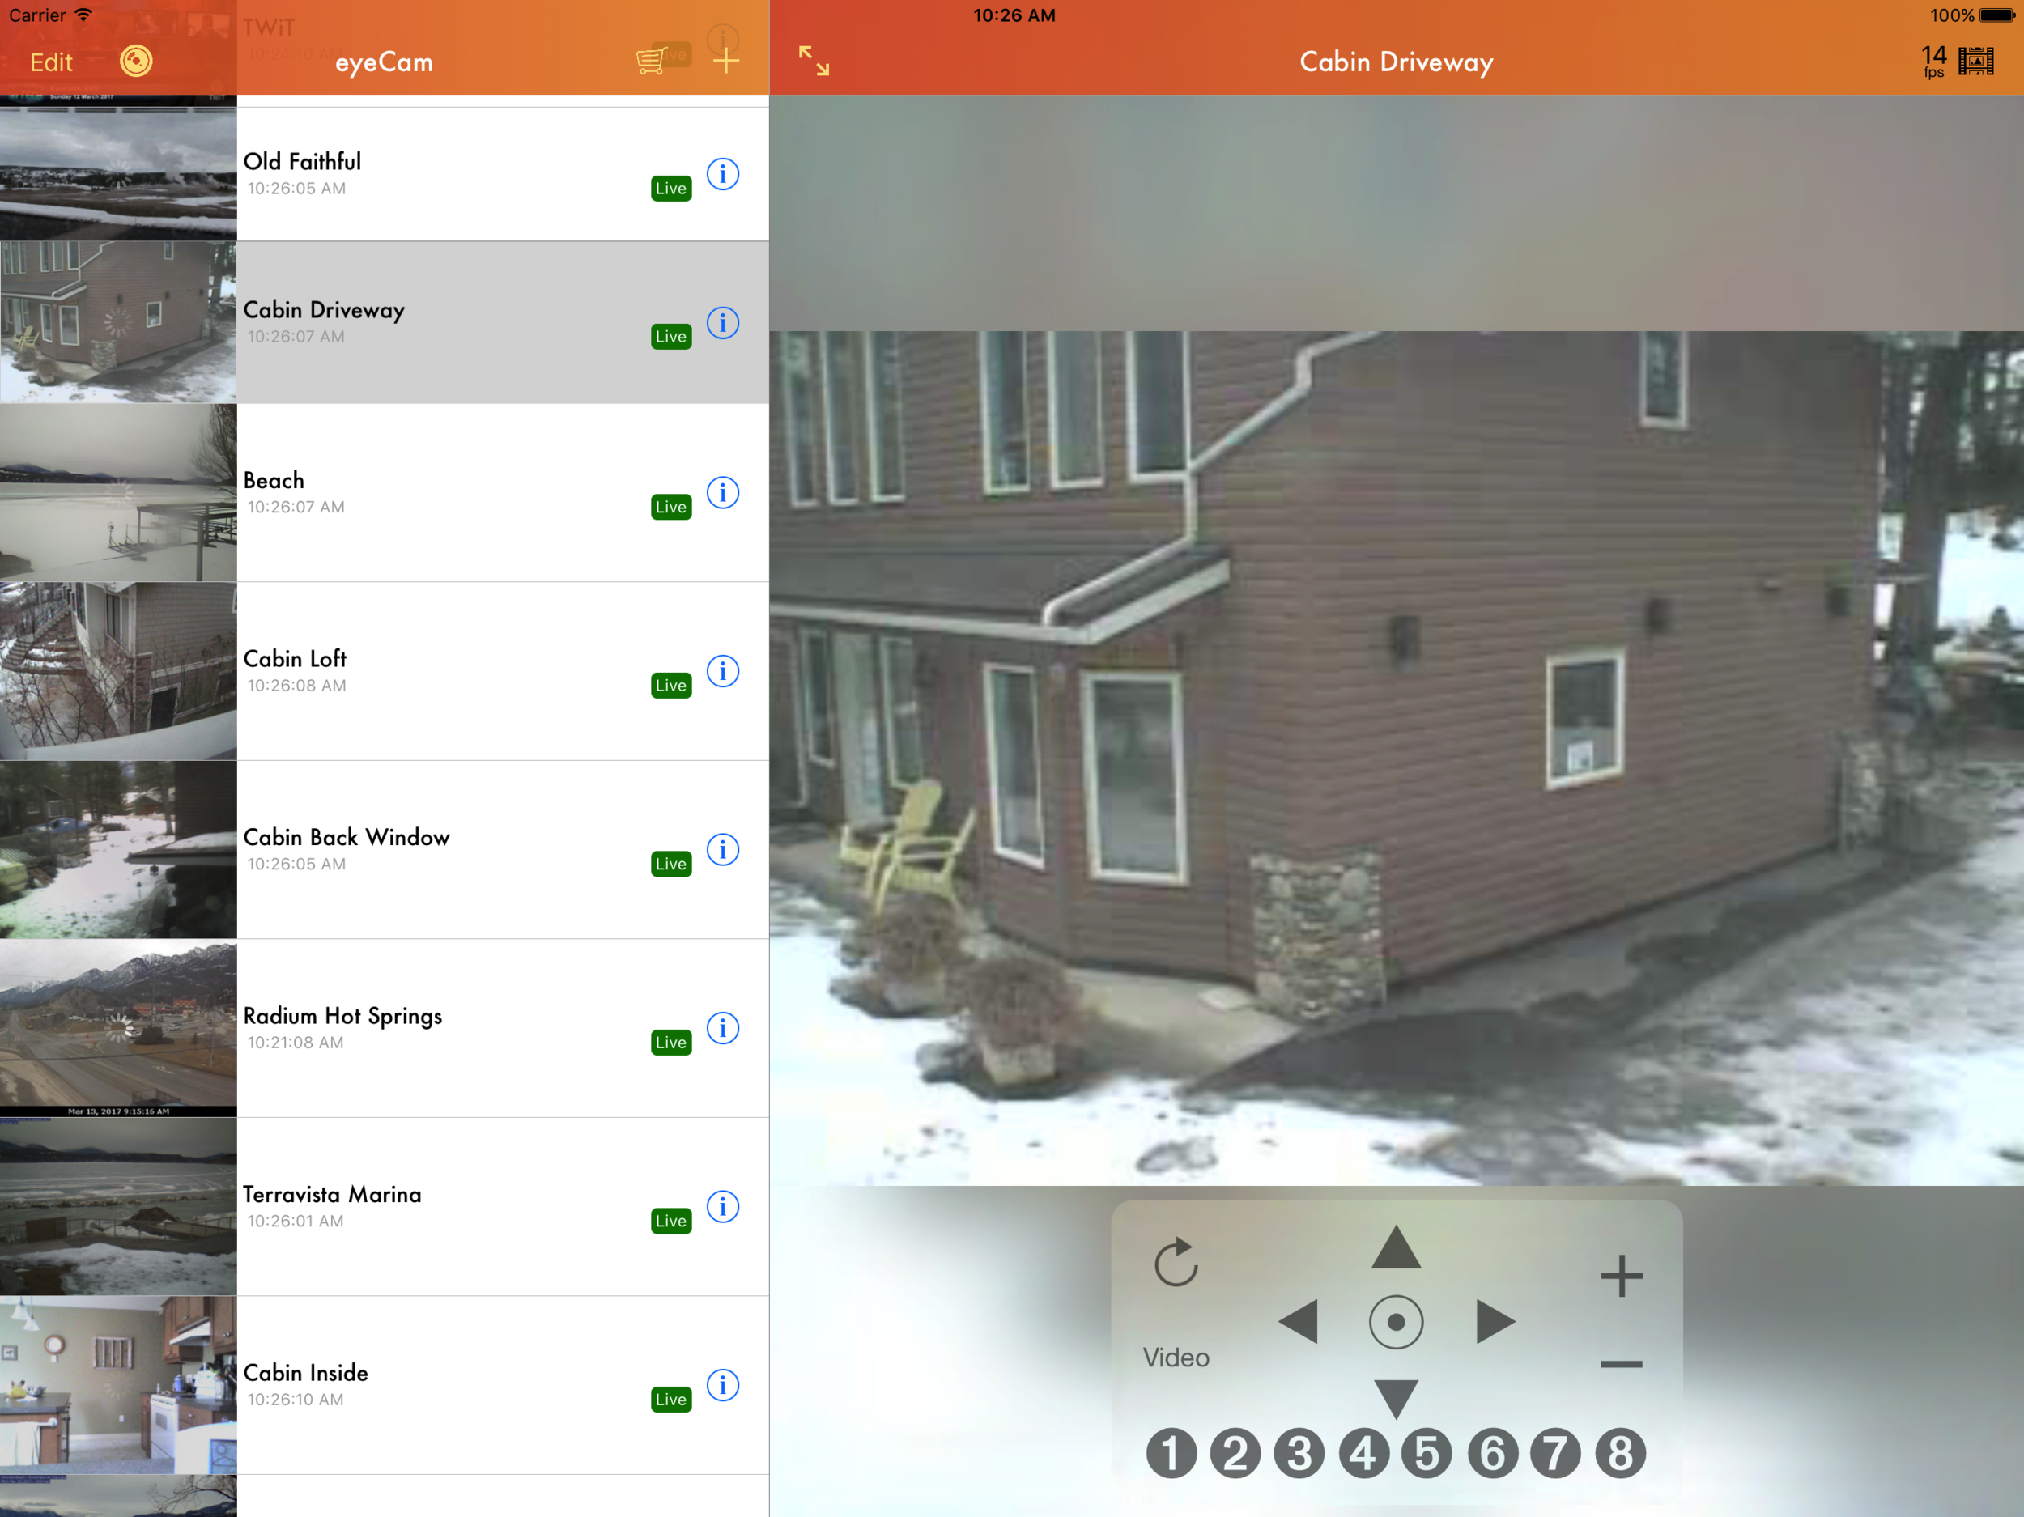2024x1517 pixels.
Task: Tap the Cabin Driveway thumbnail
Action: [118, 322]
